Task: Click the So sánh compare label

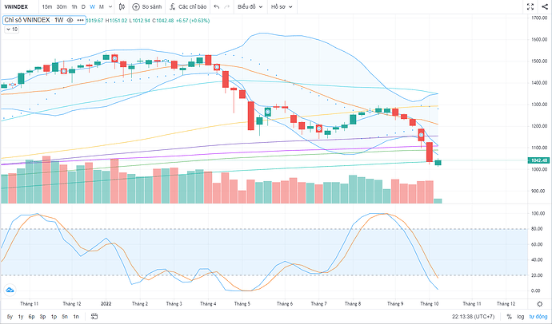Action: click(152, 6)
